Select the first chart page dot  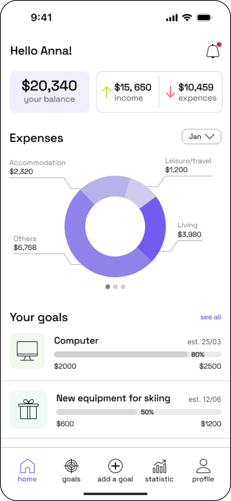coord(108,287)
